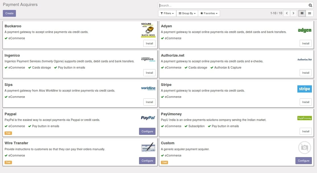317x173 pixels.
Task: Switch to list view icon
Action: 310,13
